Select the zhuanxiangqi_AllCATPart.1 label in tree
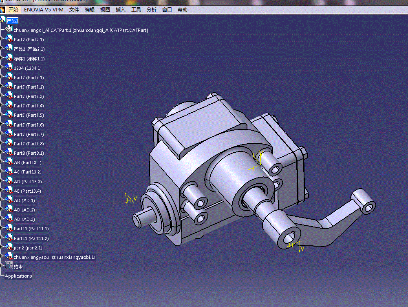The height and width of the screenshot is (307, 408). coord(81,30)
